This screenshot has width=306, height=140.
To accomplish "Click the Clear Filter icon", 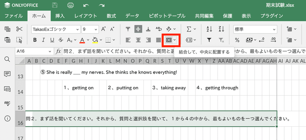I will pos(221,40).
